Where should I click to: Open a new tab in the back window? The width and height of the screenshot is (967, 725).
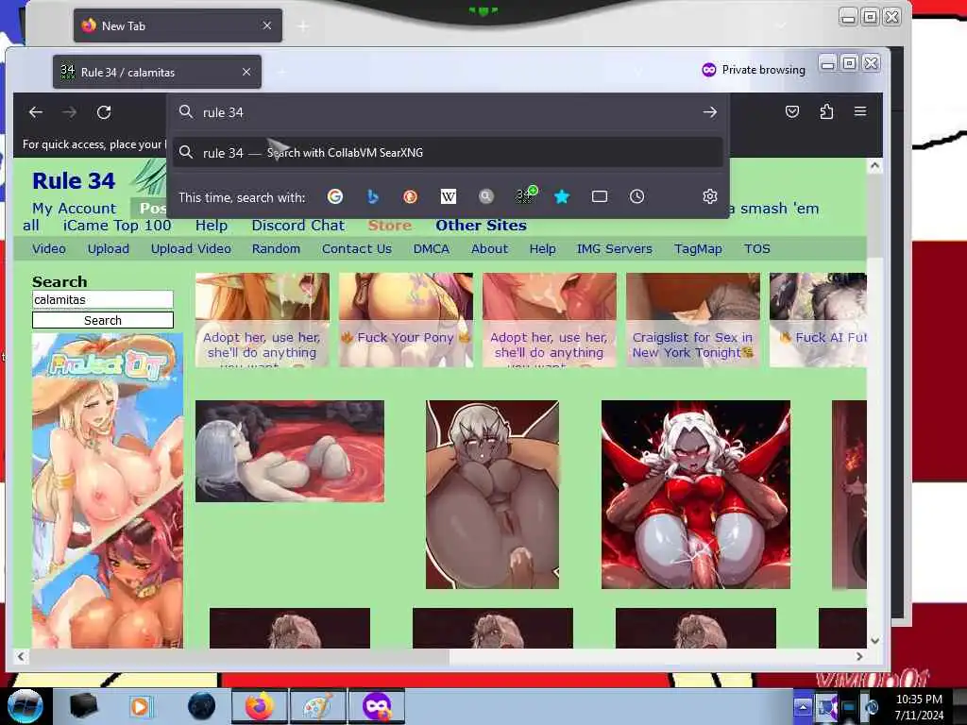pos(303,25)
